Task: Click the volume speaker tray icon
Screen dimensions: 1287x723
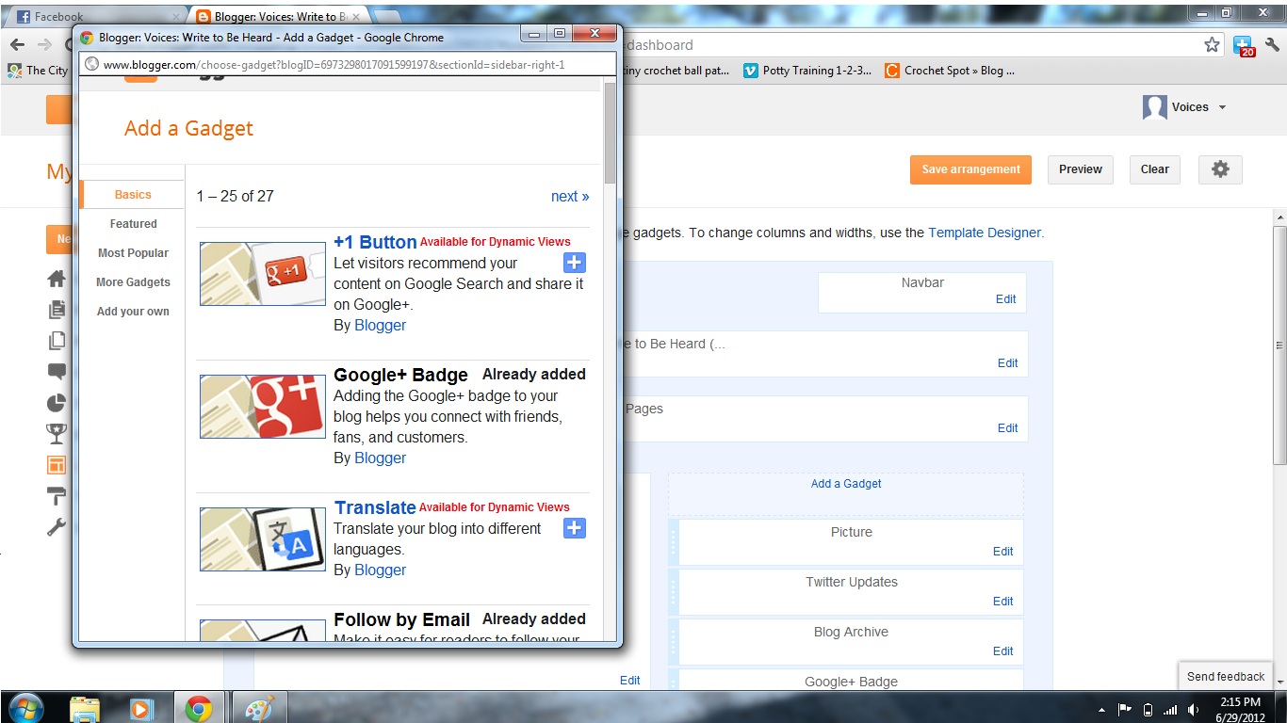Action: (x=1194, y=710)
